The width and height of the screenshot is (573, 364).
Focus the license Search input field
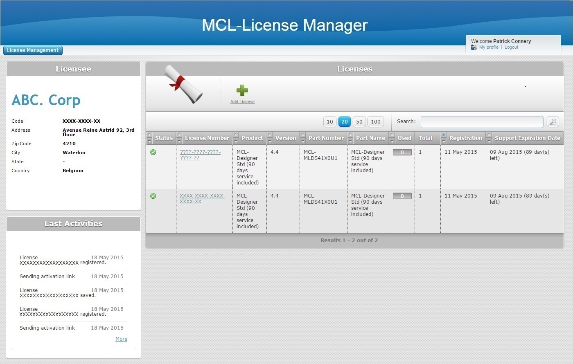click(482, 122)
